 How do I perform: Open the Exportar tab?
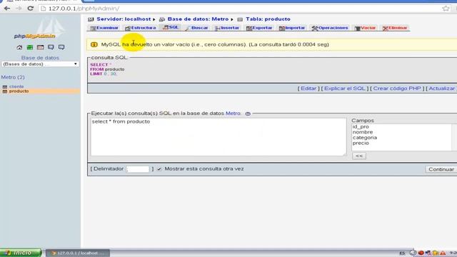click(x=259, y=28)
